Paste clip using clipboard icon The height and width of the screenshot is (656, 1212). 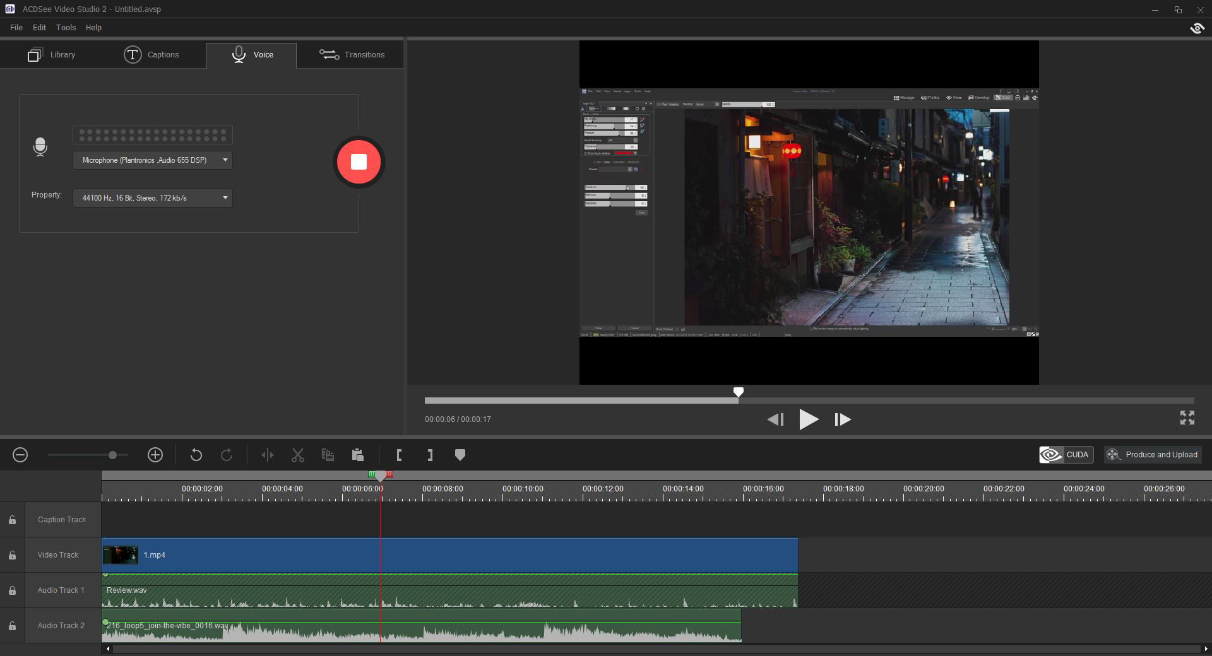pyautogui.click(x=357, y=455)
